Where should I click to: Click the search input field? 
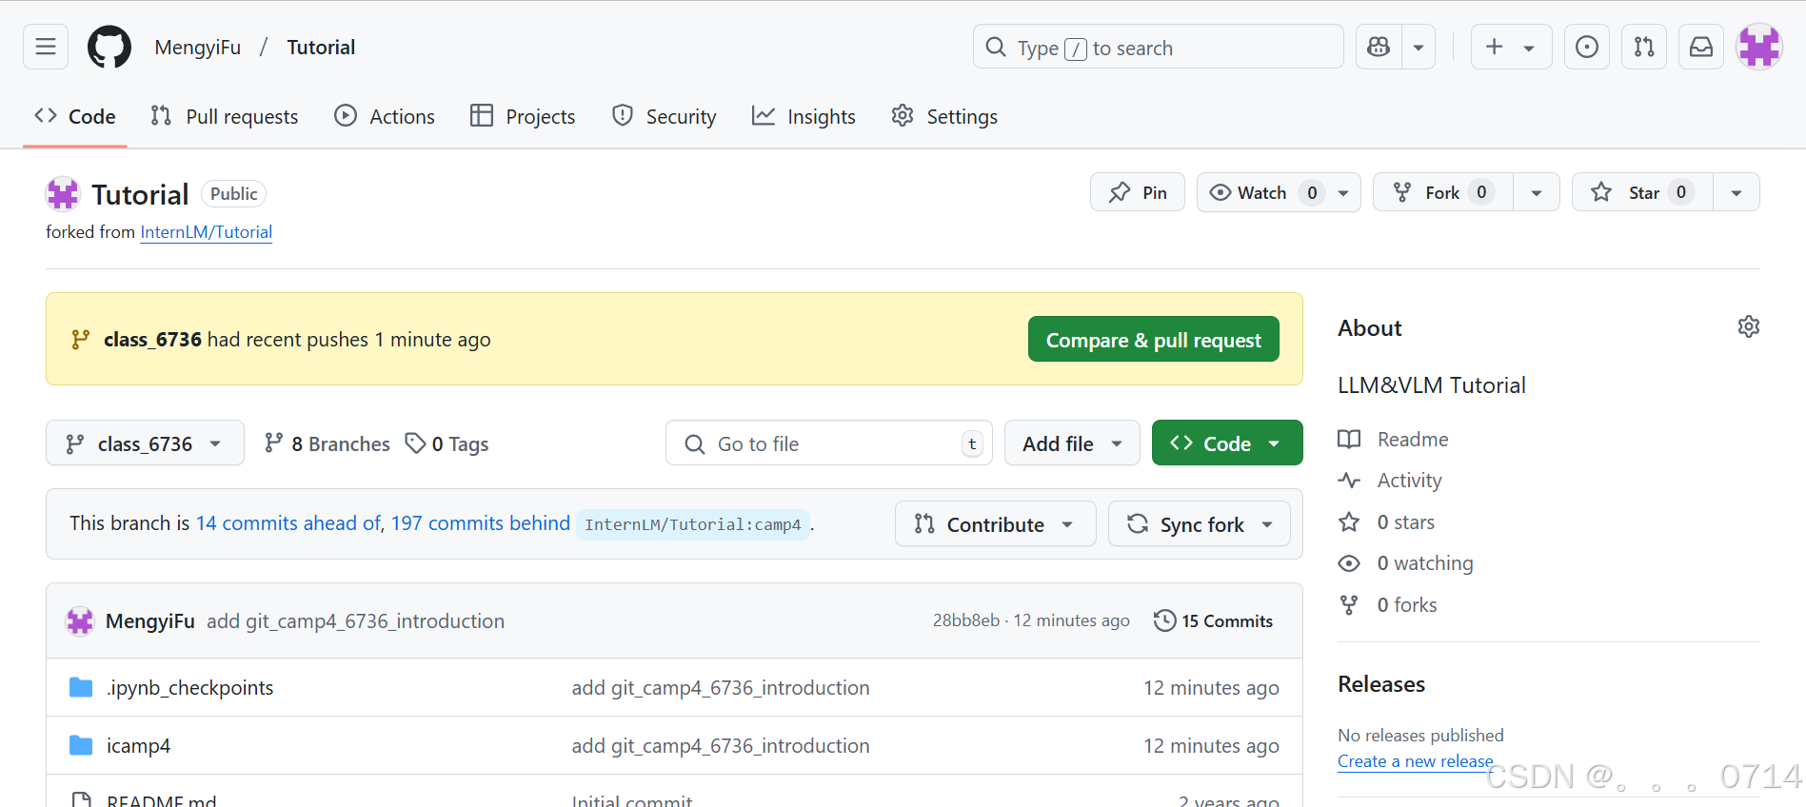point(1159,47)
